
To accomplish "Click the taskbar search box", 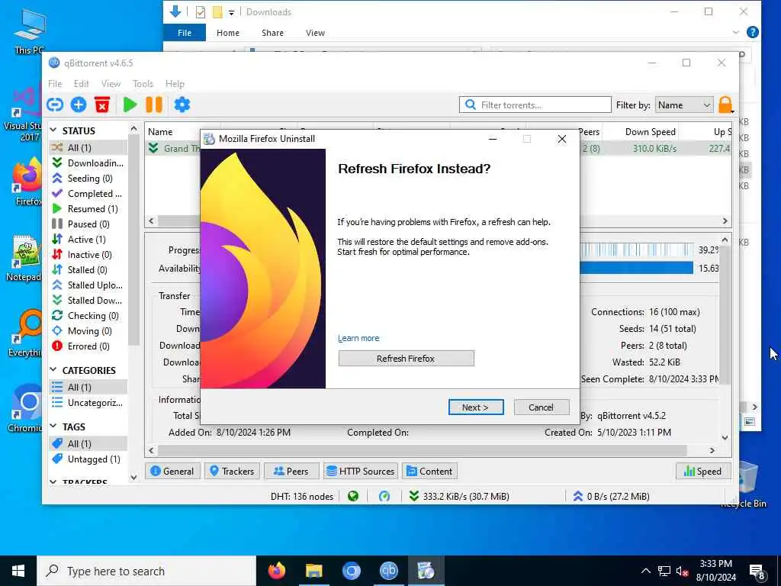I will coord(146,571).
